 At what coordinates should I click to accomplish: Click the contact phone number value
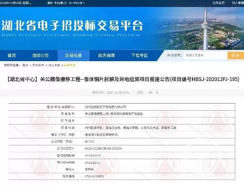click(x=94, y=176)
